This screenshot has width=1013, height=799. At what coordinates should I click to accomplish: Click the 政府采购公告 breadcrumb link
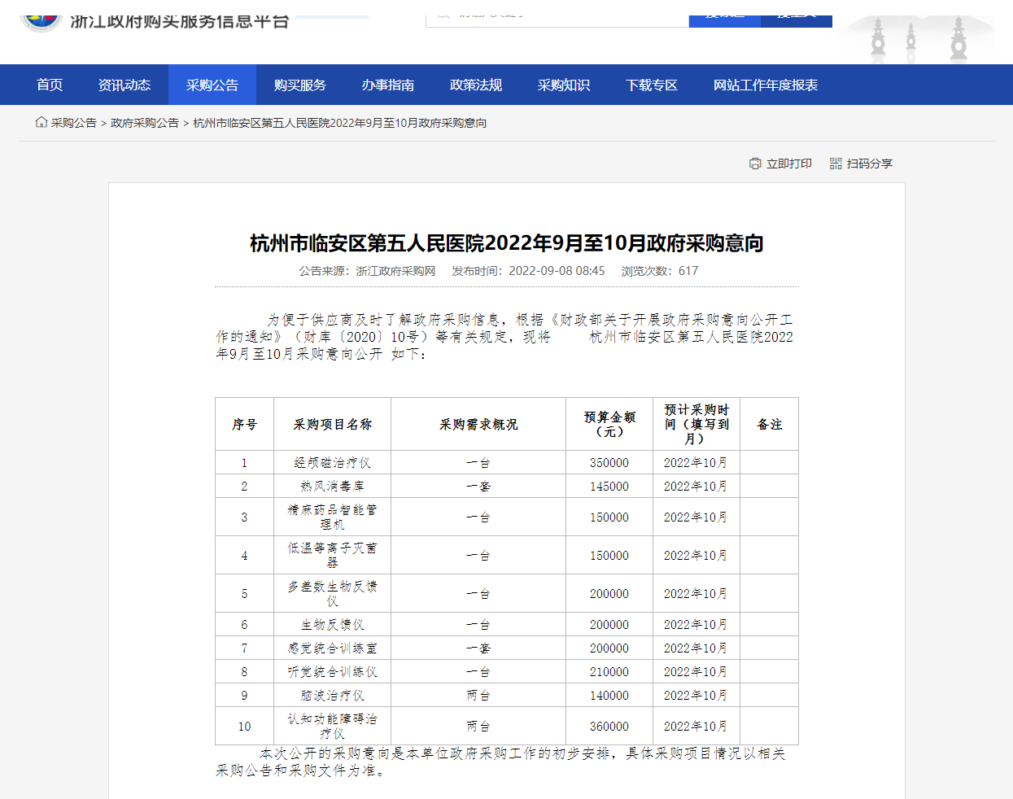click(145, 123)
